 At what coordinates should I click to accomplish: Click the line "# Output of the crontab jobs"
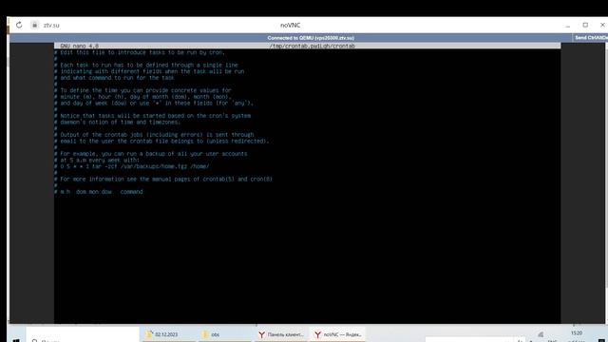click(x=154, y=135)
